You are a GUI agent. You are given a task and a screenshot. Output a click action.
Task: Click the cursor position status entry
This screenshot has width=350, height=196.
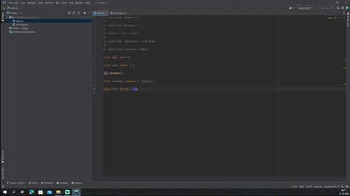coord(295,187)
